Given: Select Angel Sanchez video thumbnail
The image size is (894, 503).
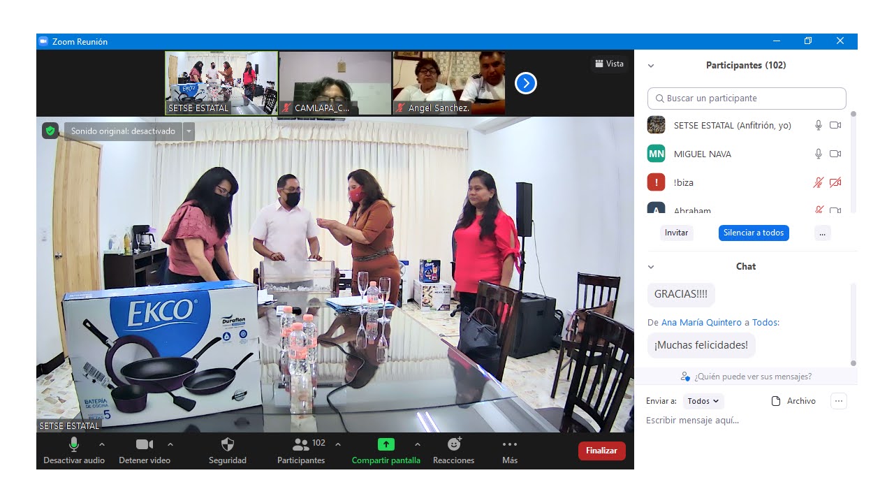Looking at the screenshot, I should coord(449,83).
